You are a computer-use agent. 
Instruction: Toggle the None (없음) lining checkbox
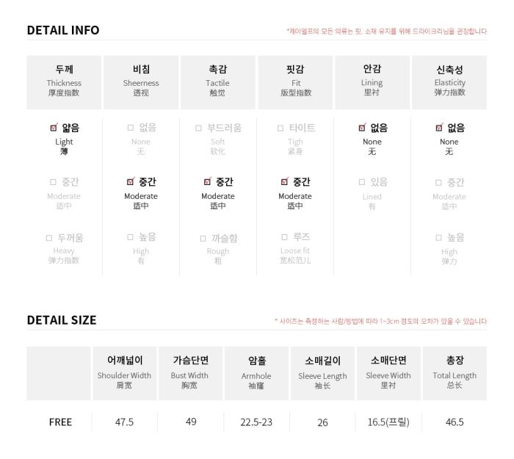pyautogui.click(x=362, y=128)
